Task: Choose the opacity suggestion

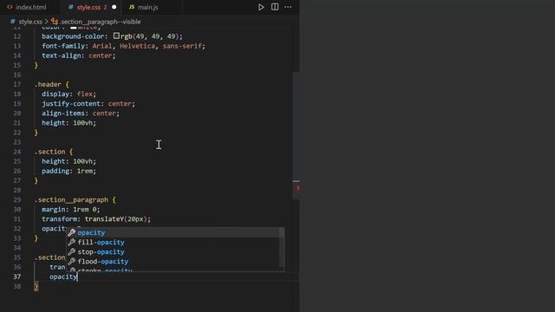Action: coord(175,232)
